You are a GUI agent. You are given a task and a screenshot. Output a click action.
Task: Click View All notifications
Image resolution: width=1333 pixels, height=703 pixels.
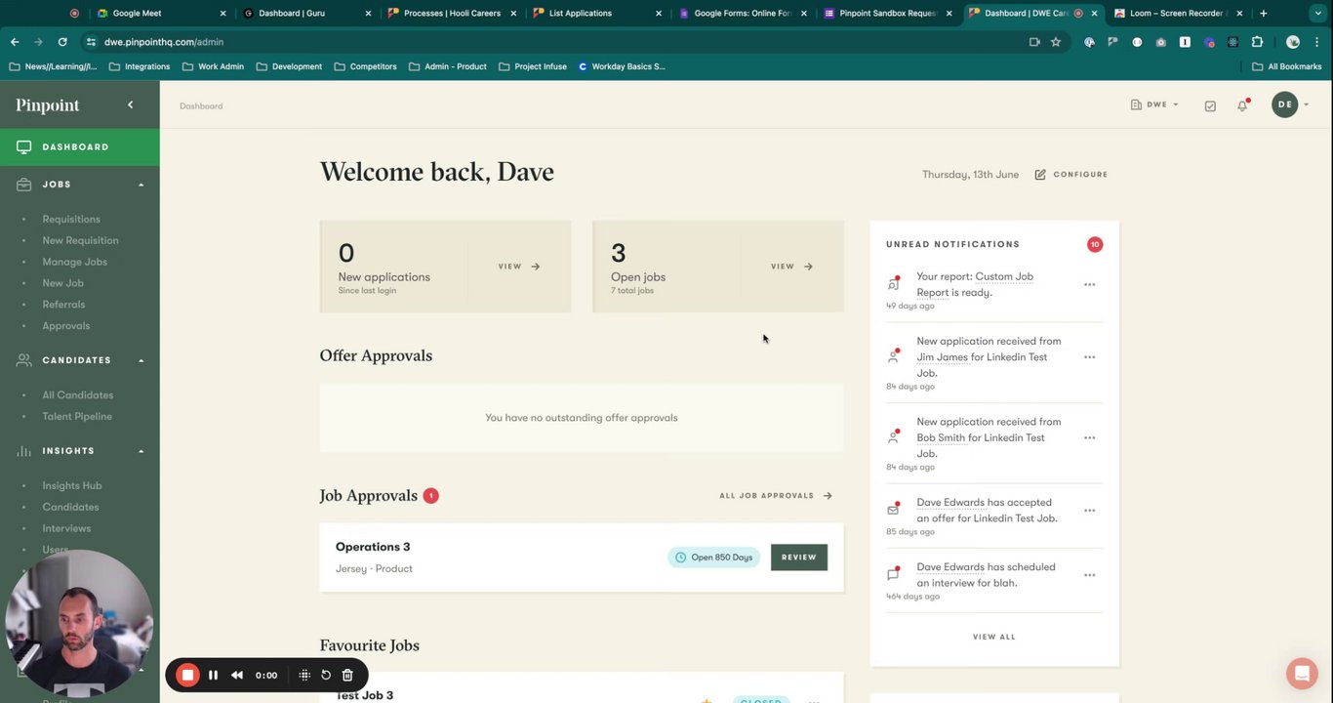[x=993, y=638]
